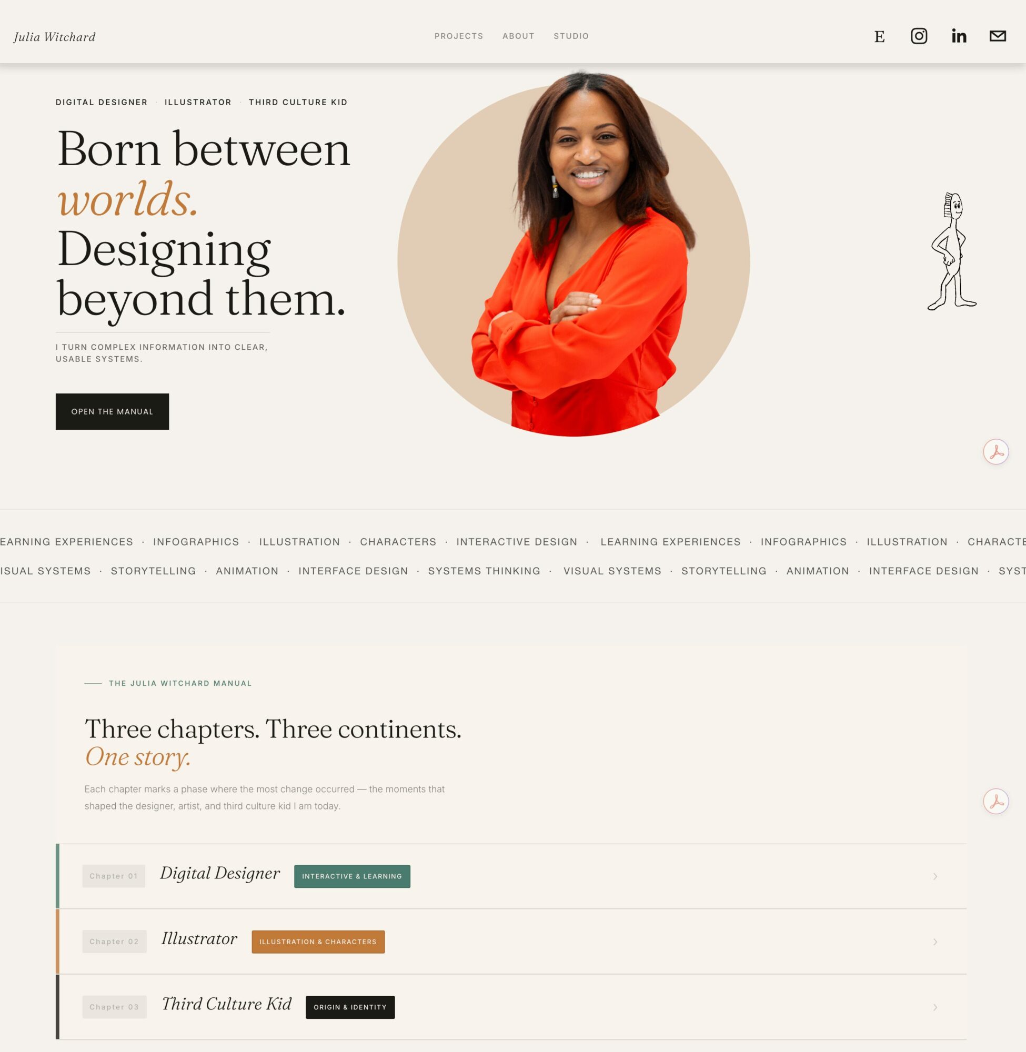Go to the Projects menu item
1026x1052 pixels.
[x=459, y=36]
